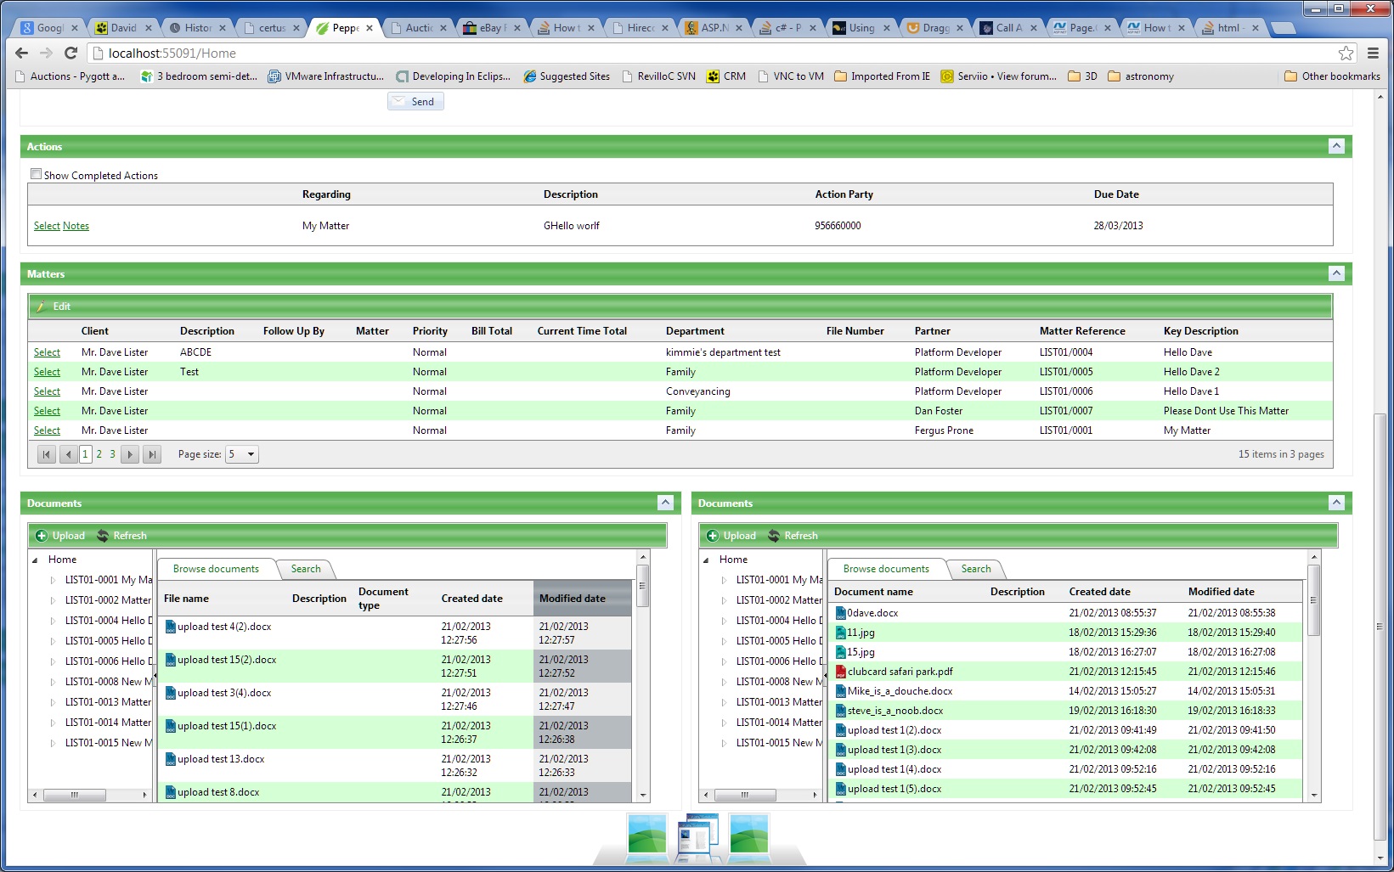Go to the first page of Matters
Screen dimensions: 1394x872
tap(47, 454)
